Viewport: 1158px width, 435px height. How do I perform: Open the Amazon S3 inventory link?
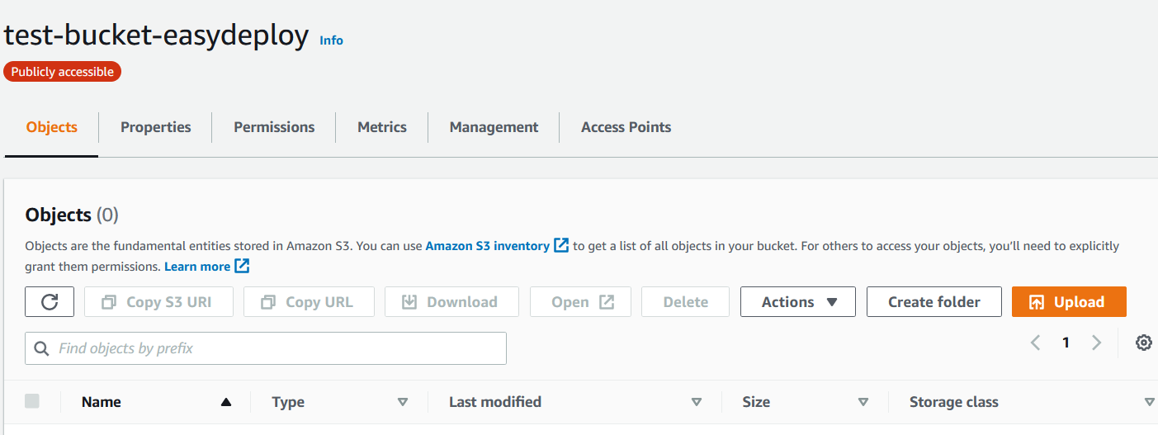[488, 246]
